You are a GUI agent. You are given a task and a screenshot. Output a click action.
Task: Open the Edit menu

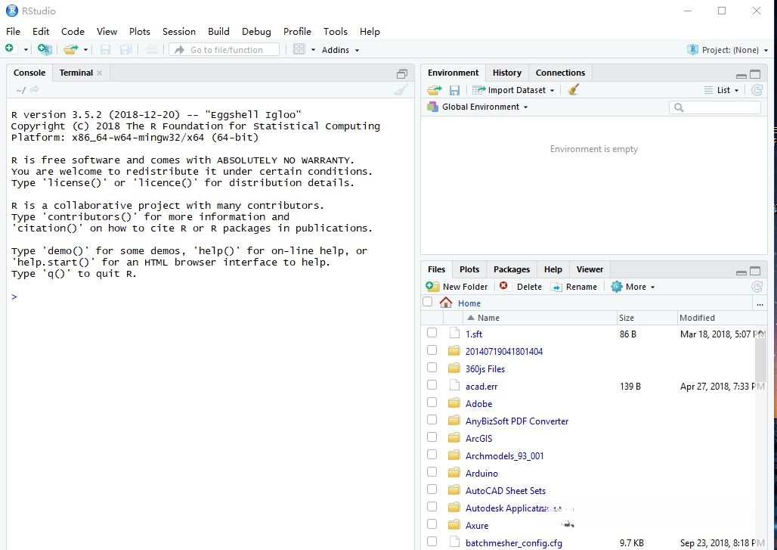click(41, 31)
